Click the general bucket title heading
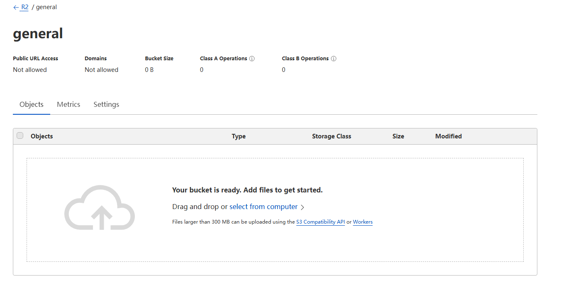This screenshot has width=566, height=298. [38, 33]
